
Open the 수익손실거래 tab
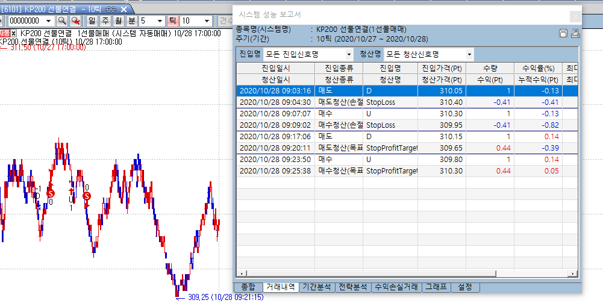point(395,287)
